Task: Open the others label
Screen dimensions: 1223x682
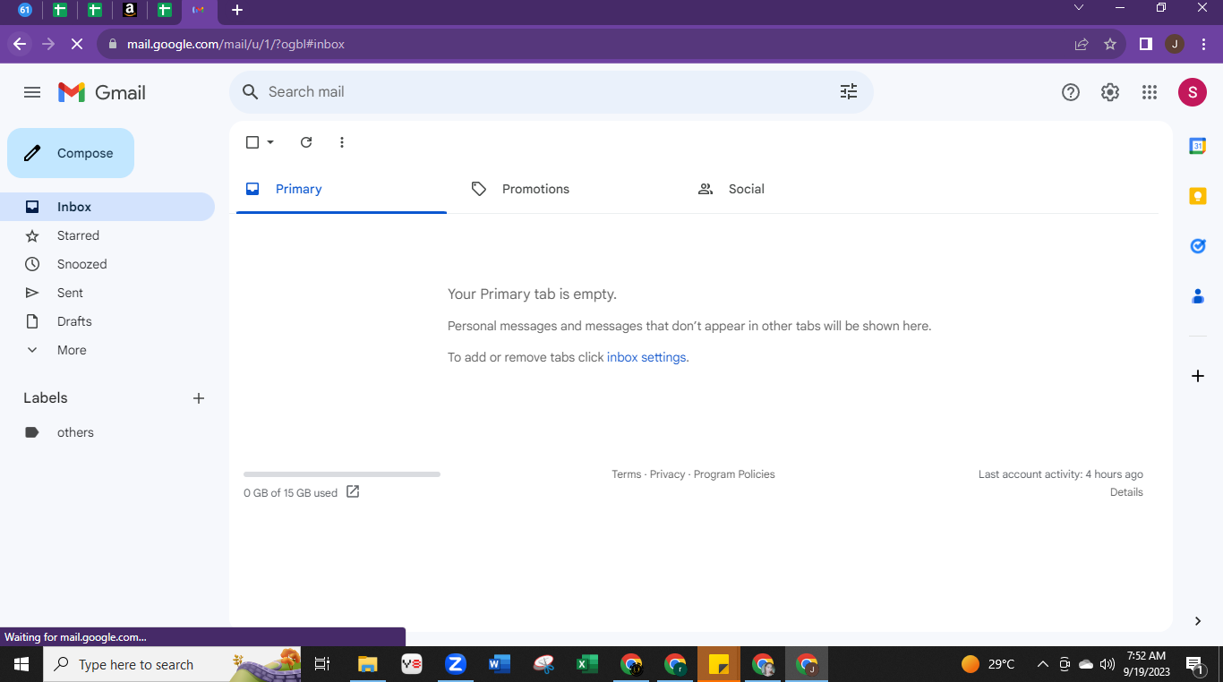Action: (x=107, y=432)
